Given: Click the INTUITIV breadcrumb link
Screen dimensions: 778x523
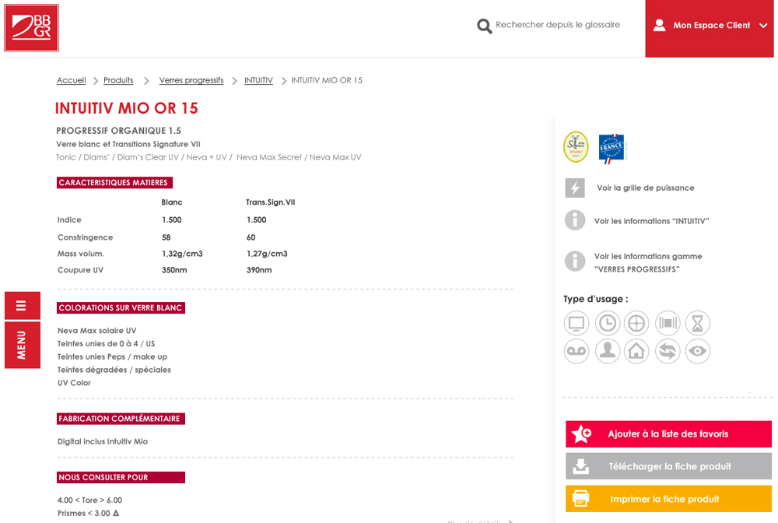Looking at the screenshot, I should pyautogui.click(x=258, y=80).
